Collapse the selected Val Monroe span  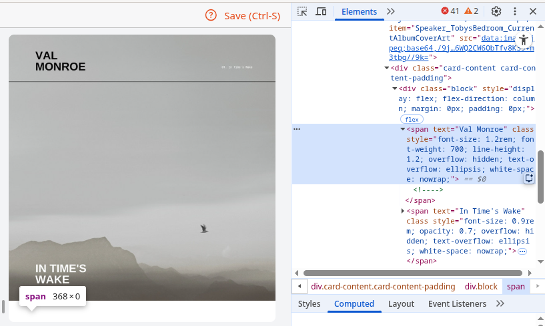point(403,129)
